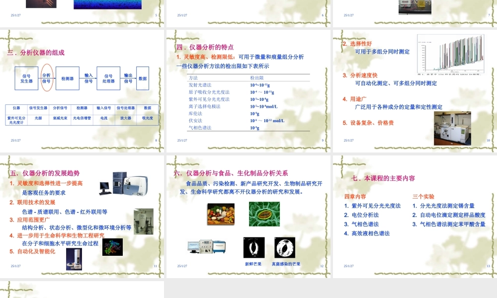Image resolution: width=497 pixels, height=298 pixels.
Task: Select the 检测器 flowchart box on slide 8
Action: 67,78
